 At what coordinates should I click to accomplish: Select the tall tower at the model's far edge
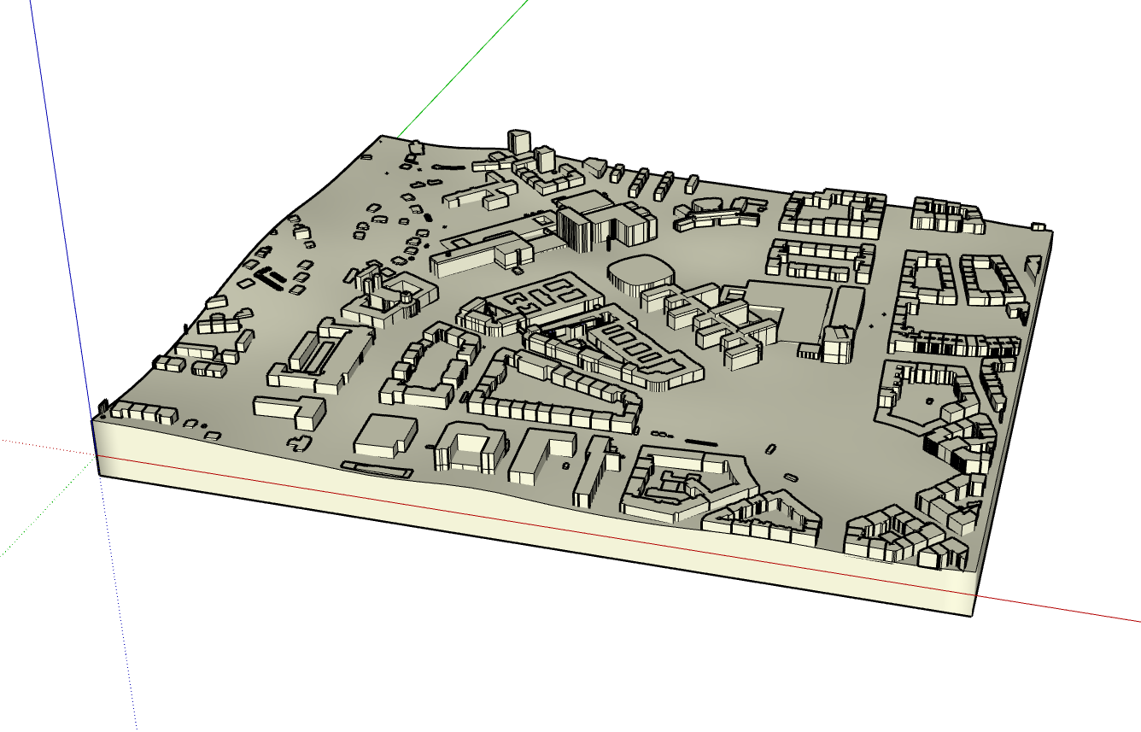[x=518, y=143]
